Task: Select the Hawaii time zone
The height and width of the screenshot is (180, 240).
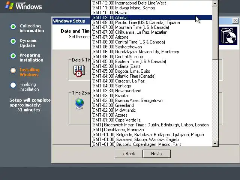Action: (151, 13)
